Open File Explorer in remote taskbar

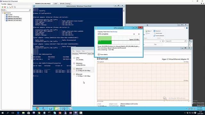pyautogui.click(x=57, y=109)
